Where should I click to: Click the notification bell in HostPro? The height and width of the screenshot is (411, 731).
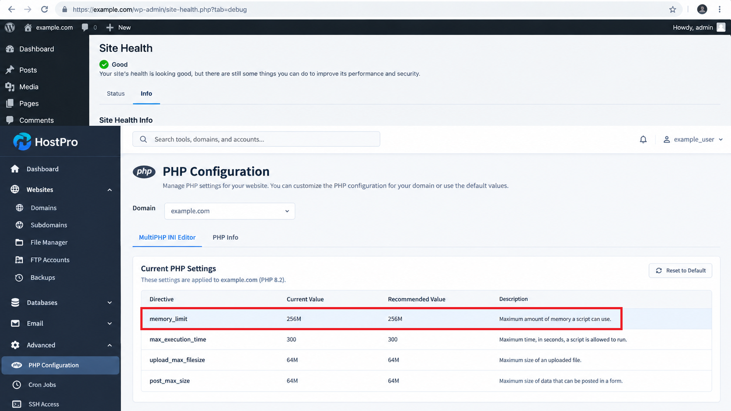pos(643,139)
